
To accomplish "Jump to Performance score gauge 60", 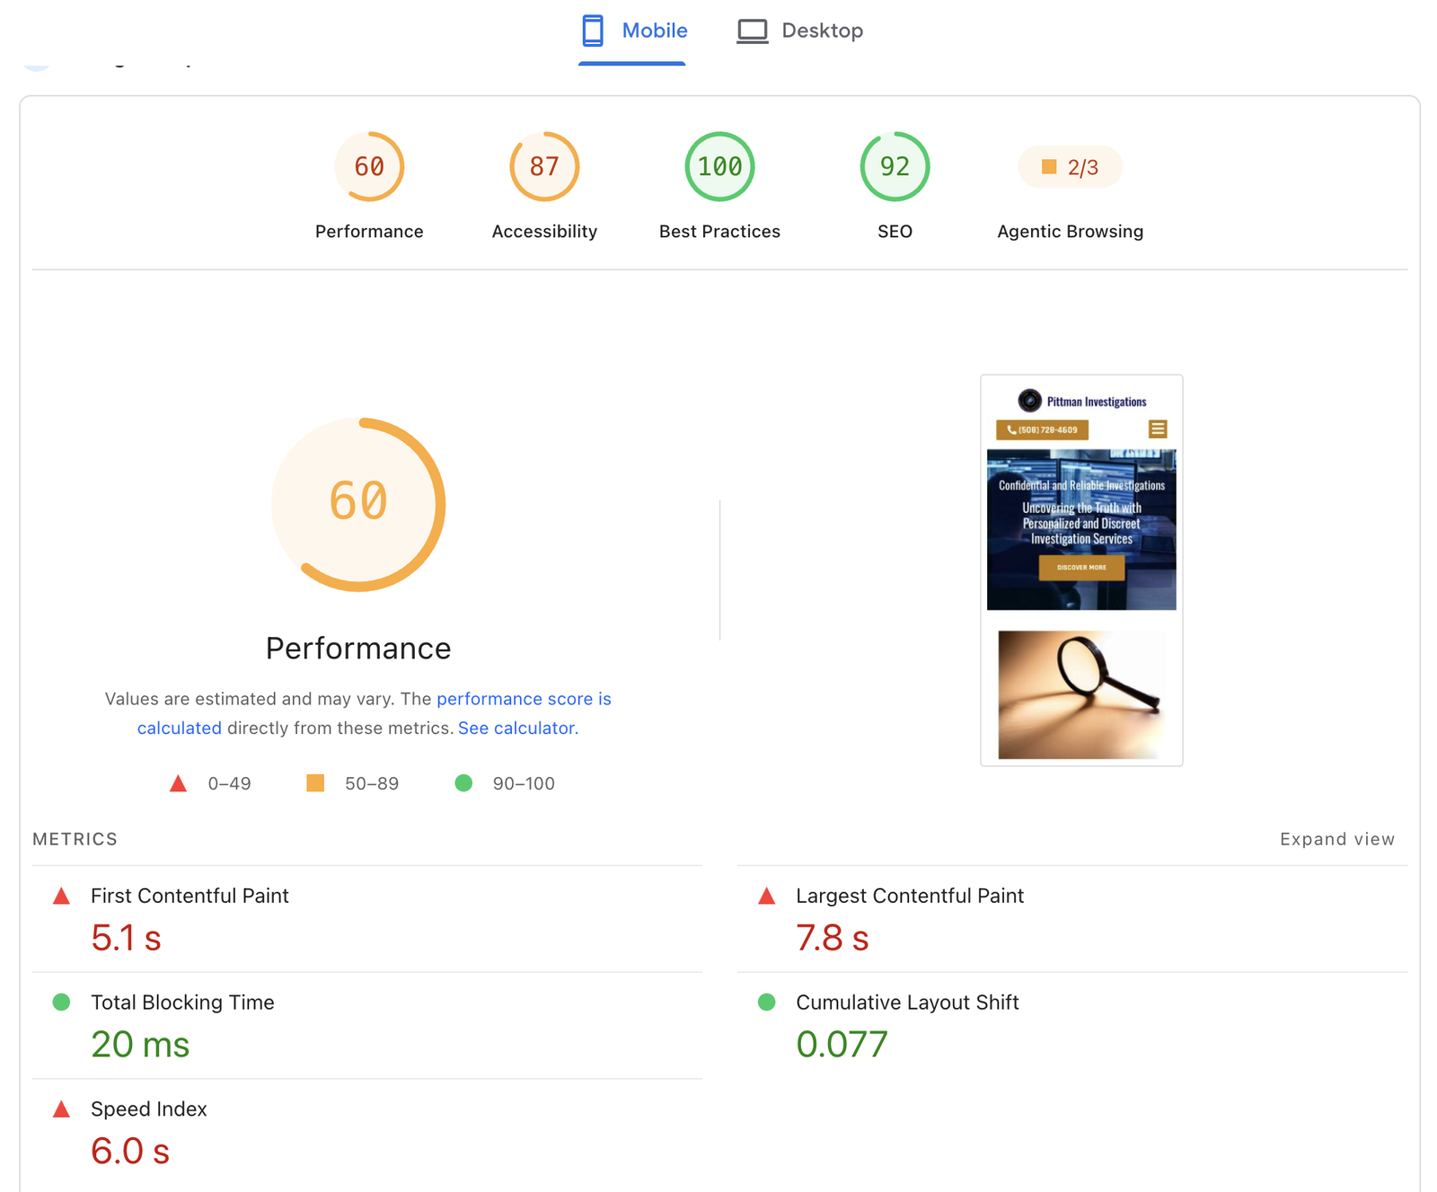I will click(x=369, y=167).
